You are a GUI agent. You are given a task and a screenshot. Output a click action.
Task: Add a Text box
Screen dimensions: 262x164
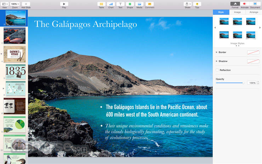click(x=120, y=4)
